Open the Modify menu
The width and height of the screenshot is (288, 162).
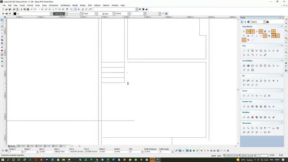pyautogui.click(x=75, y=5)
